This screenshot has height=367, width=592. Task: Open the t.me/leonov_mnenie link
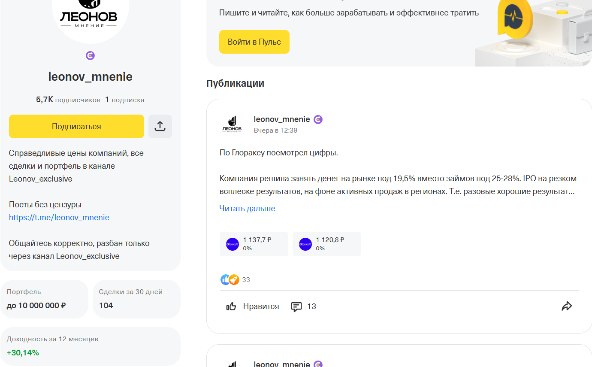click(59, 217)
